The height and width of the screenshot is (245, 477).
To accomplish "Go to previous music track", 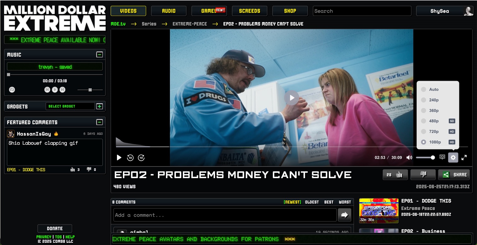I will click(x=47, y=90).
